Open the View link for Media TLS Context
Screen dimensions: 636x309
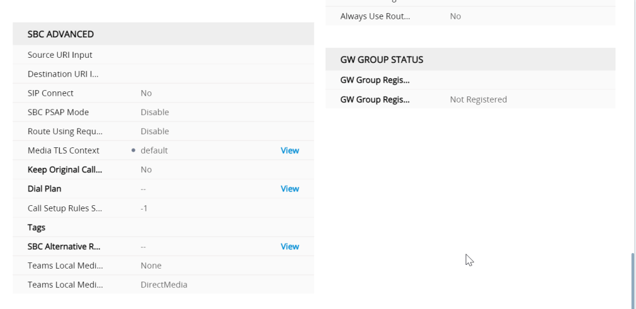coord(290,150)
